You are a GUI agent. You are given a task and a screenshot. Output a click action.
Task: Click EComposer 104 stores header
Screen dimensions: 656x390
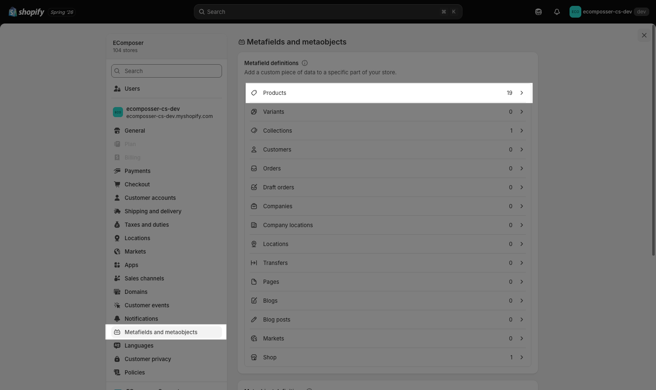pos(167,46)
